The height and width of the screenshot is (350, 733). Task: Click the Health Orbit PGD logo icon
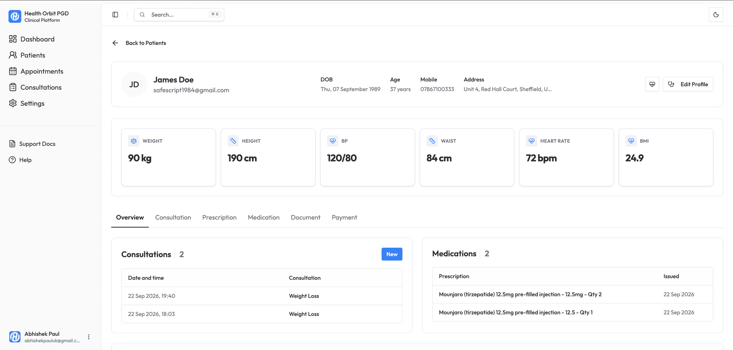click(15, 16)
